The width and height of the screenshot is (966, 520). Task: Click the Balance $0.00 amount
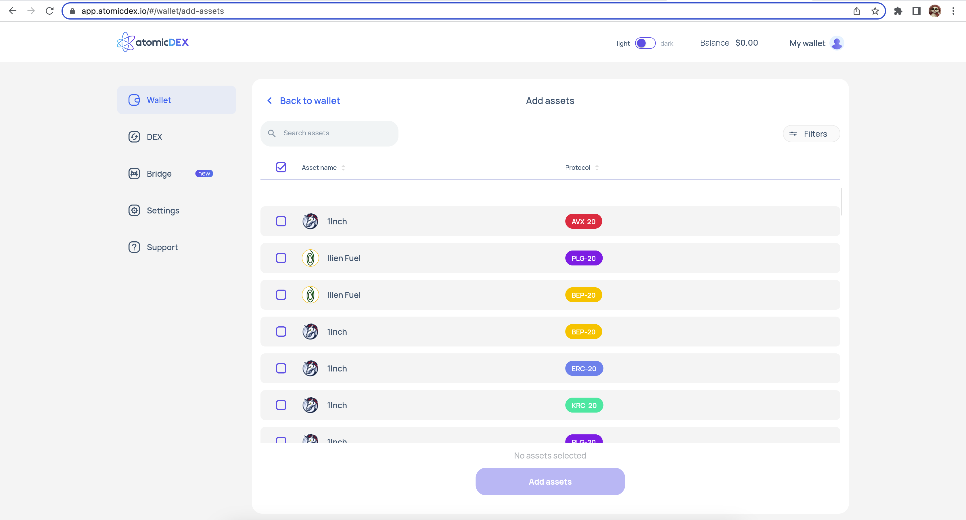(746, 43)
